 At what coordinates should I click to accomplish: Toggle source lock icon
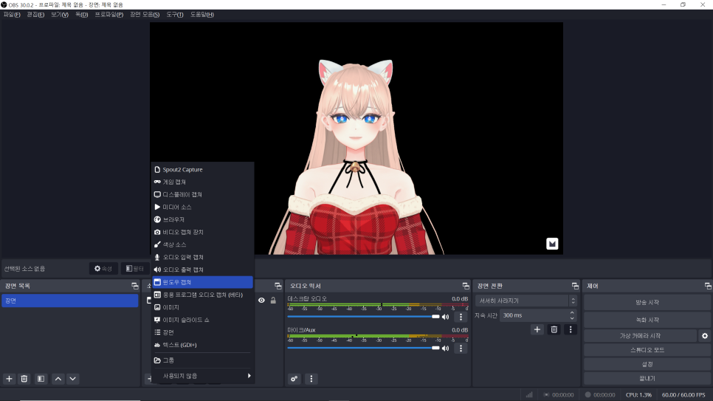273,301
